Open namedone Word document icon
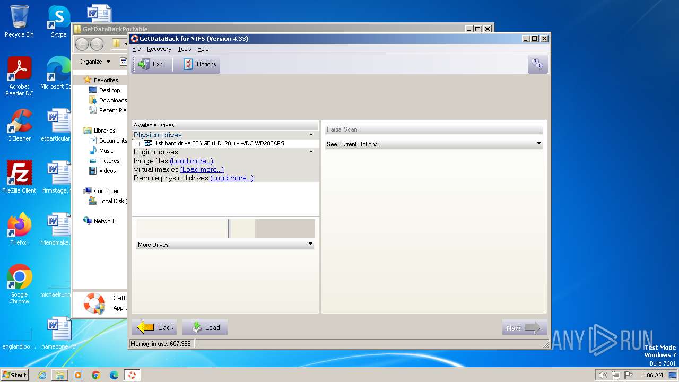The width and height of the screenshot is (679, 382). [x=58, y=333]
